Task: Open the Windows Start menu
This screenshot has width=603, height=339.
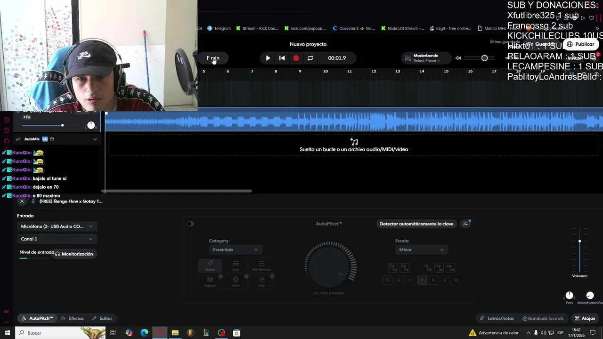Action: [x=8, y=333]
